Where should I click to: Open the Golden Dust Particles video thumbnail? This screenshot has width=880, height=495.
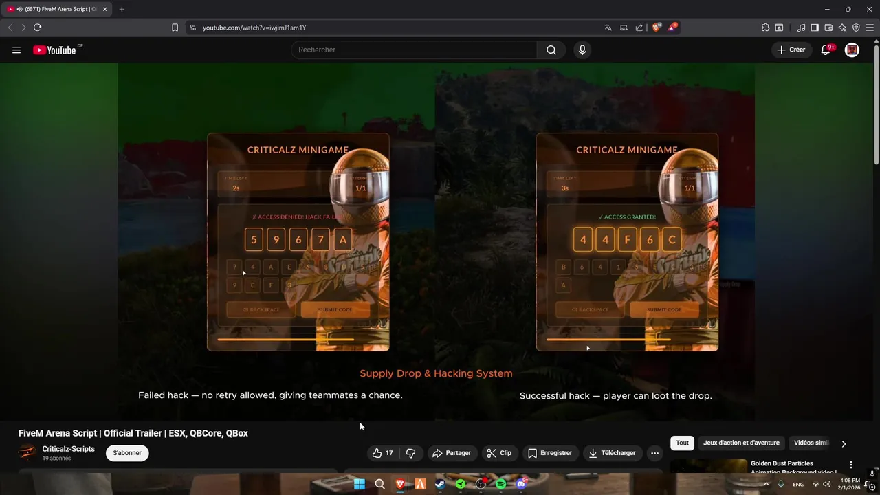pyautogui.click(x=709, y=466)
